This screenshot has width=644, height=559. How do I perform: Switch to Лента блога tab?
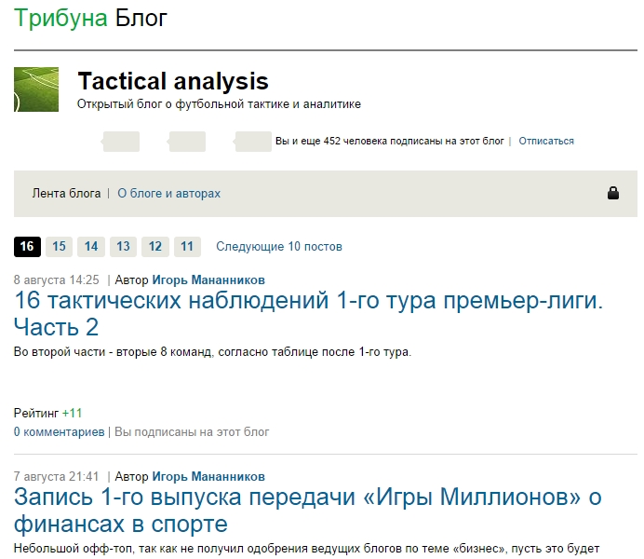point(66,194)
